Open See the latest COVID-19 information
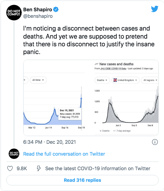This screenshot has height=191, width=164. [98, 168]
